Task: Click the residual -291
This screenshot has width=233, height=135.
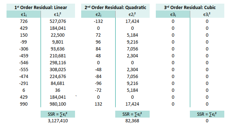Action: coord(24,83)
